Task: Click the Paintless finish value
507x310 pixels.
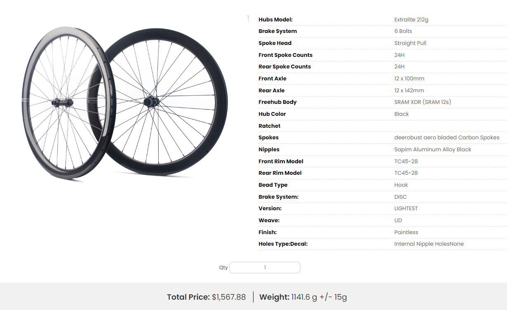Action: coord(406,233)
